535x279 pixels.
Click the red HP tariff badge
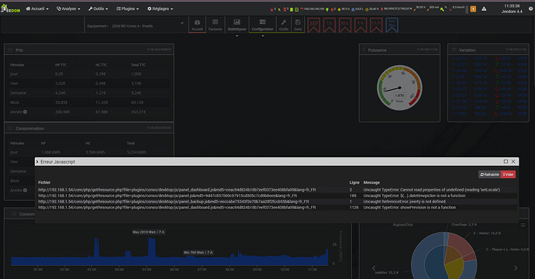[x=314, y=26]
